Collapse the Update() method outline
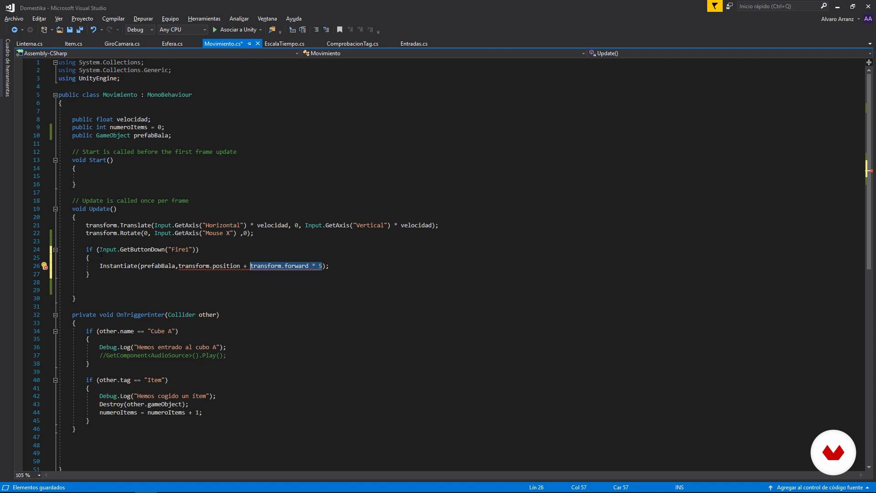 click(55, 209)
